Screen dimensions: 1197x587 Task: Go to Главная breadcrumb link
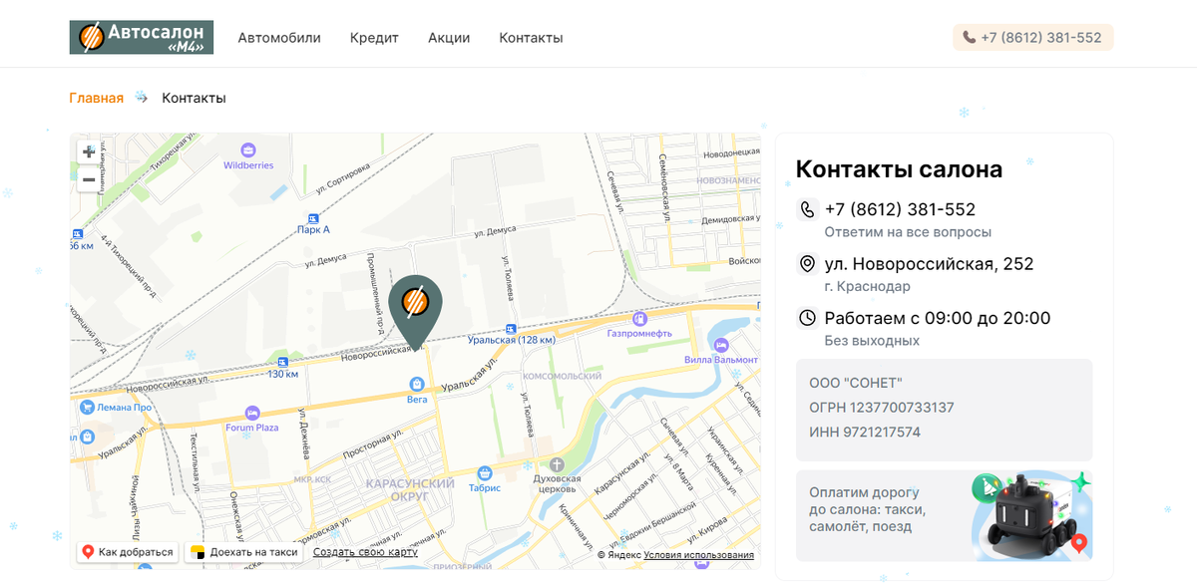[x=96, y=98]
